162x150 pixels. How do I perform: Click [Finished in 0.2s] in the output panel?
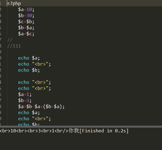(104, 131)
